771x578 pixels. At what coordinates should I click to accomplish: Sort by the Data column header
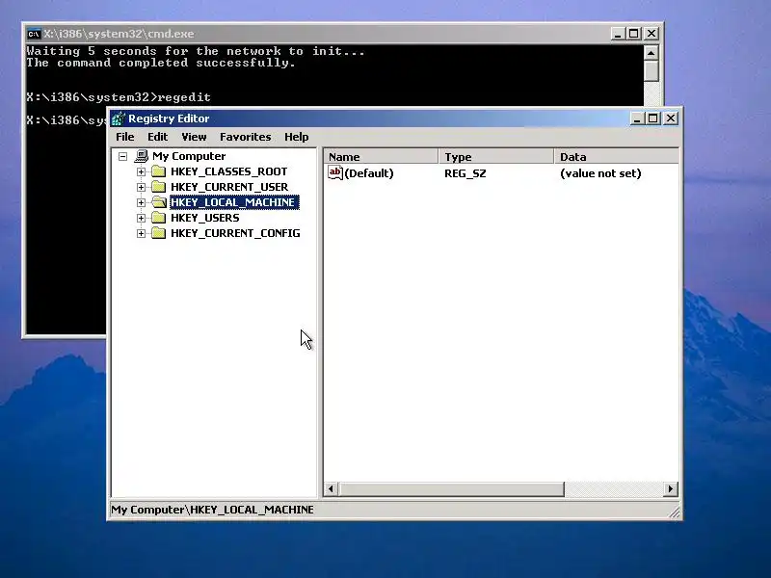tap(616, 157)
